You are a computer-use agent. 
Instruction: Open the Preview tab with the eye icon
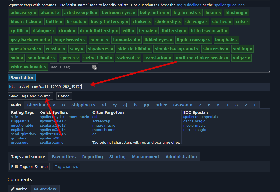(45, 189)
